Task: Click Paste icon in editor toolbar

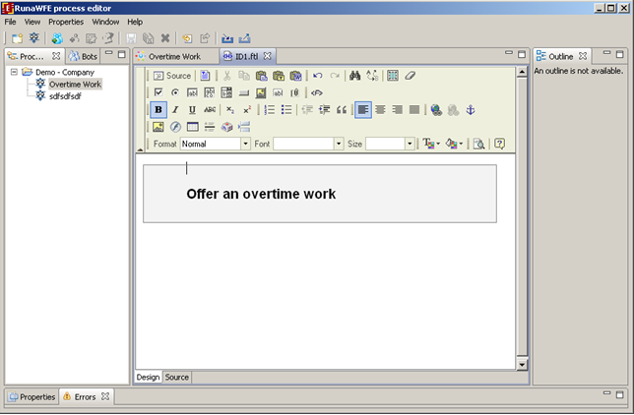Action: 262,76
